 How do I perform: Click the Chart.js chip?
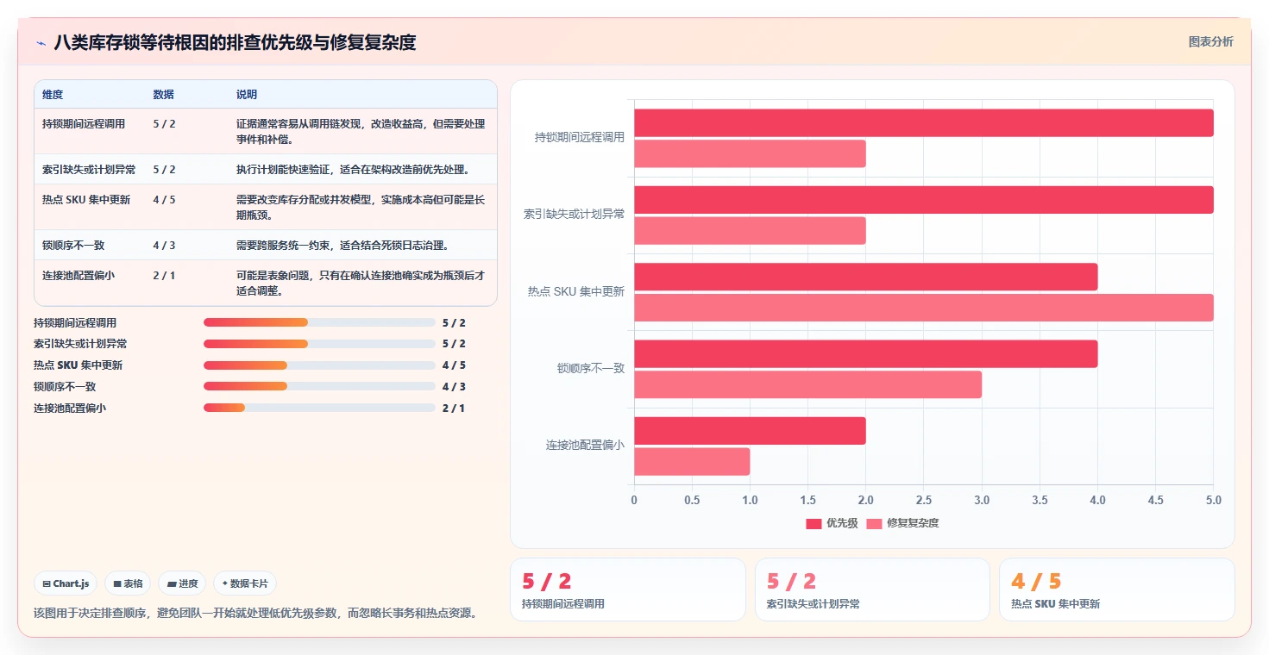[x=66, y=583]
